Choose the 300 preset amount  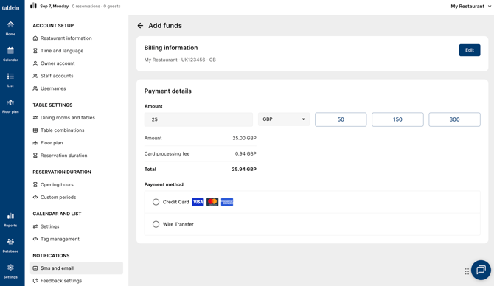[454, 119]
